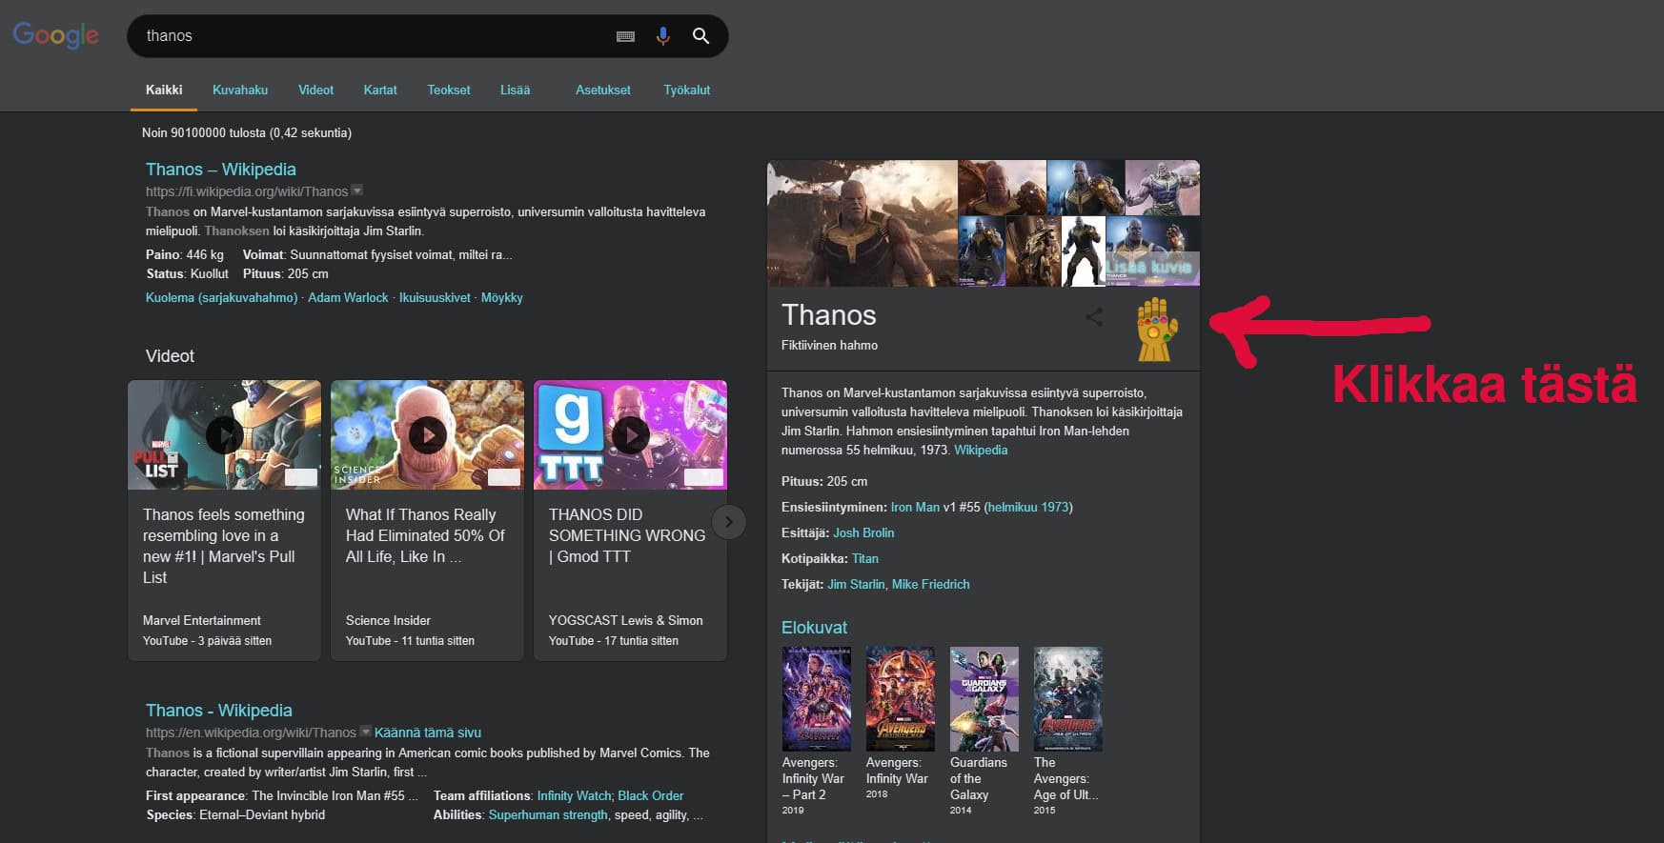
Task: Open Työkalut tools menu
Action: pos(687,90)
